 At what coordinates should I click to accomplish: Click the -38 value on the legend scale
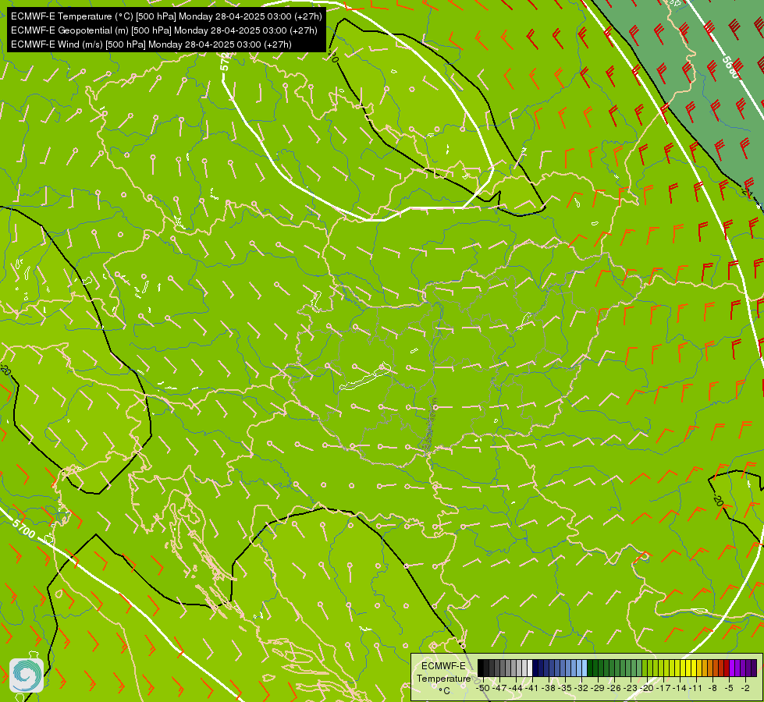click(x=548, y=688)
